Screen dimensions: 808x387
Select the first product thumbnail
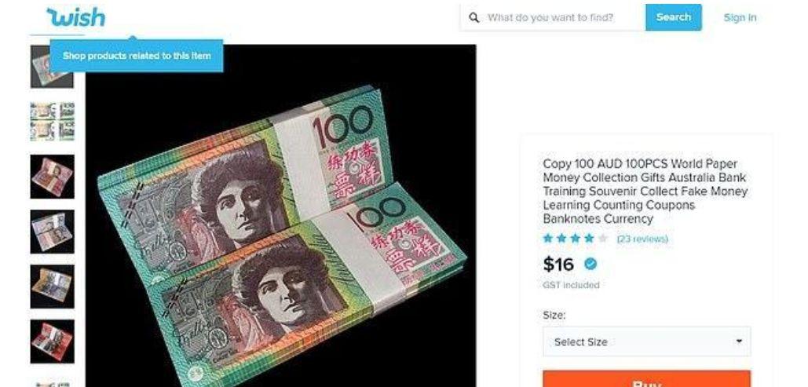click(52, 67)
